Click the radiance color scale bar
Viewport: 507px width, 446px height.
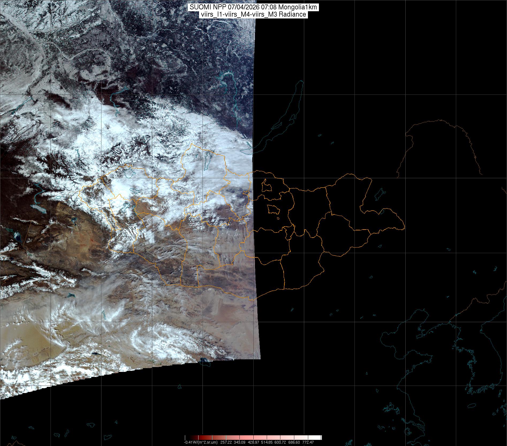pos(253,438)
